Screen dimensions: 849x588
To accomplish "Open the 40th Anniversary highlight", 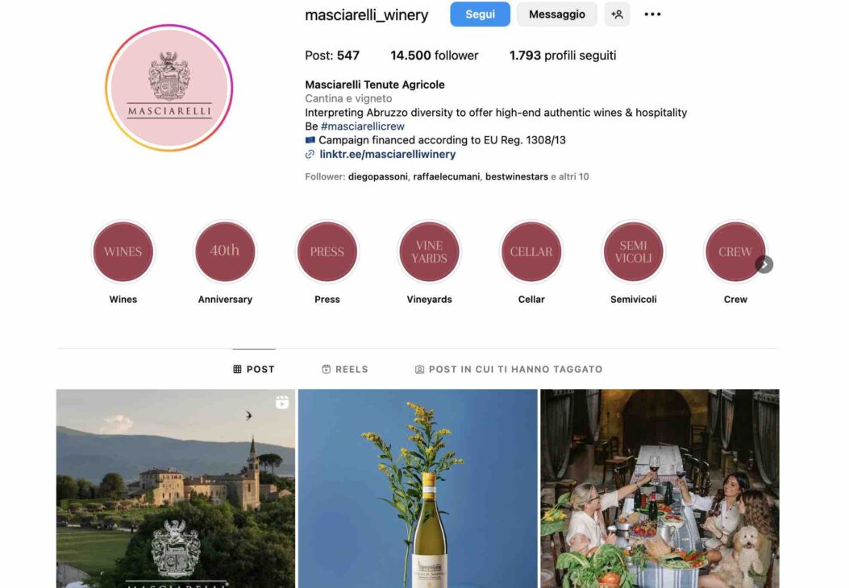I will (225, 251).
